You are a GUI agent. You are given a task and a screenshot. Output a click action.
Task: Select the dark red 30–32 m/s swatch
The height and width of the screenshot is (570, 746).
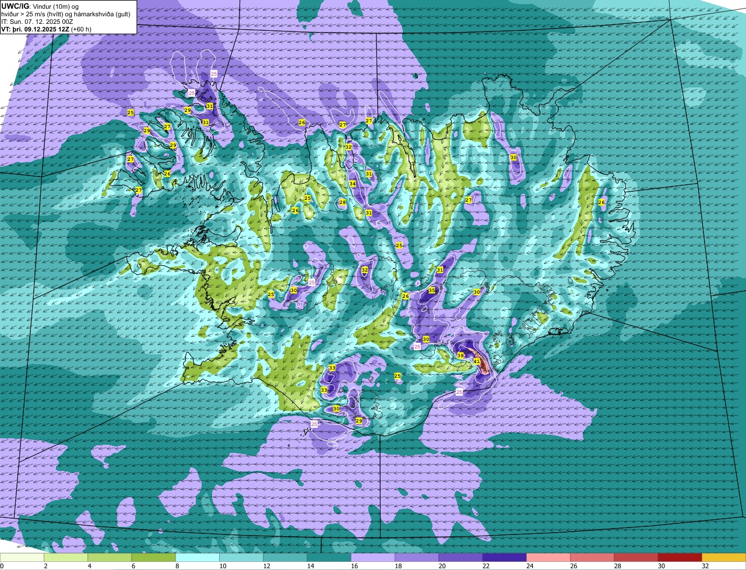[680, 557]
